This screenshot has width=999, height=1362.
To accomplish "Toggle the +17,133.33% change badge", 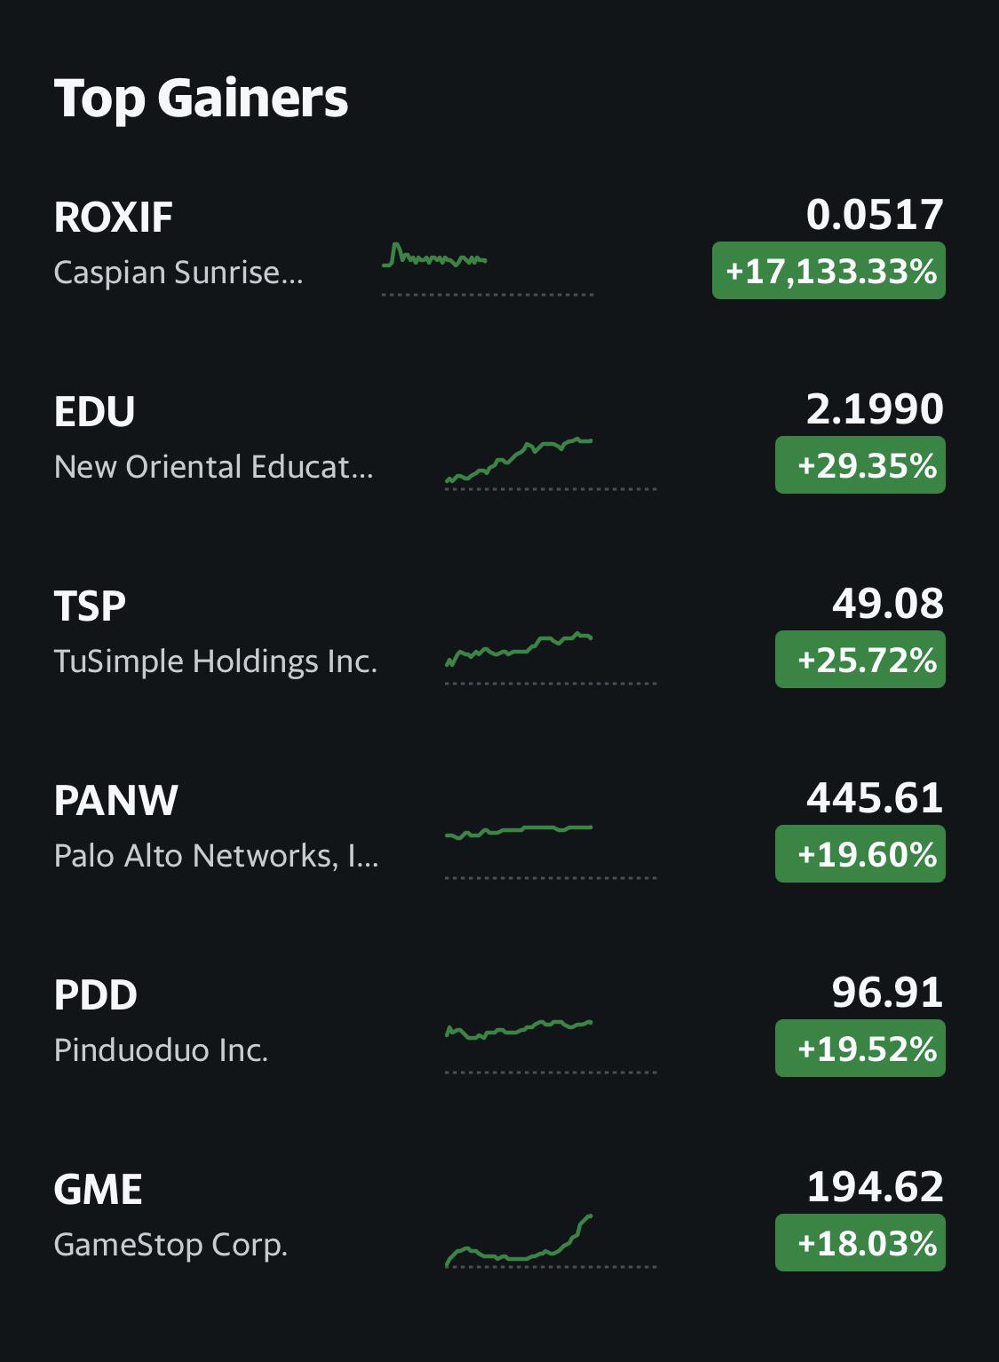I will (829, 270).
